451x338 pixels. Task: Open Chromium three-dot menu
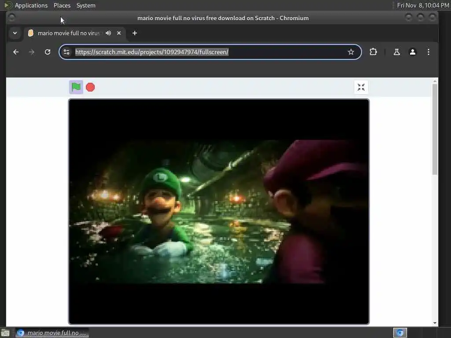point(428,52)
